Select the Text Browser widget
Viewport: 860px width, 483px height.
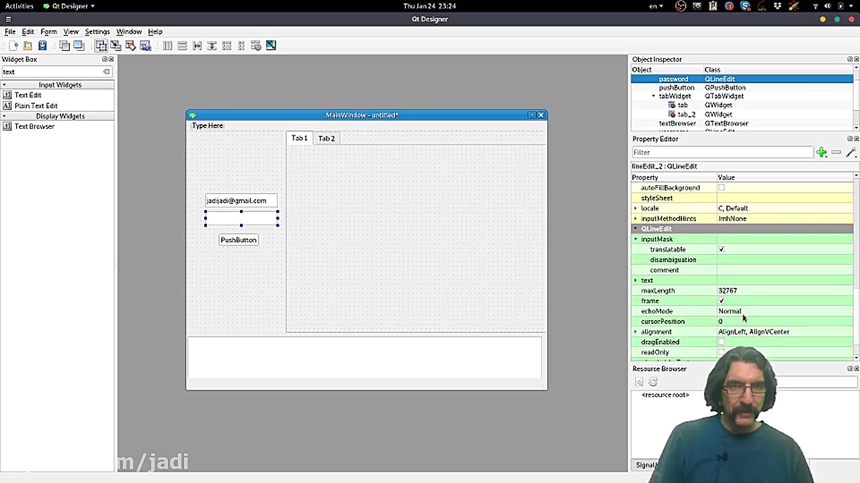pos(35,127)
